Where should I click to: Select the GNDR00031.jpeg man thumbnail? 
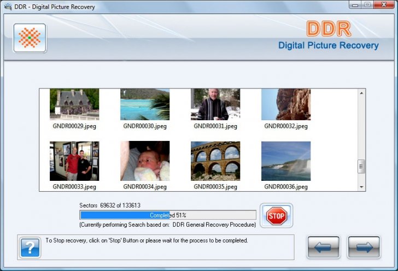(215, 104)
